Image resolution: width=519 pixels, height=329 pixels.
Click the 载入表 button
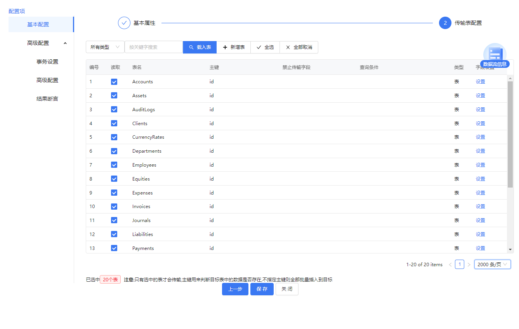(x=200, y=47)
